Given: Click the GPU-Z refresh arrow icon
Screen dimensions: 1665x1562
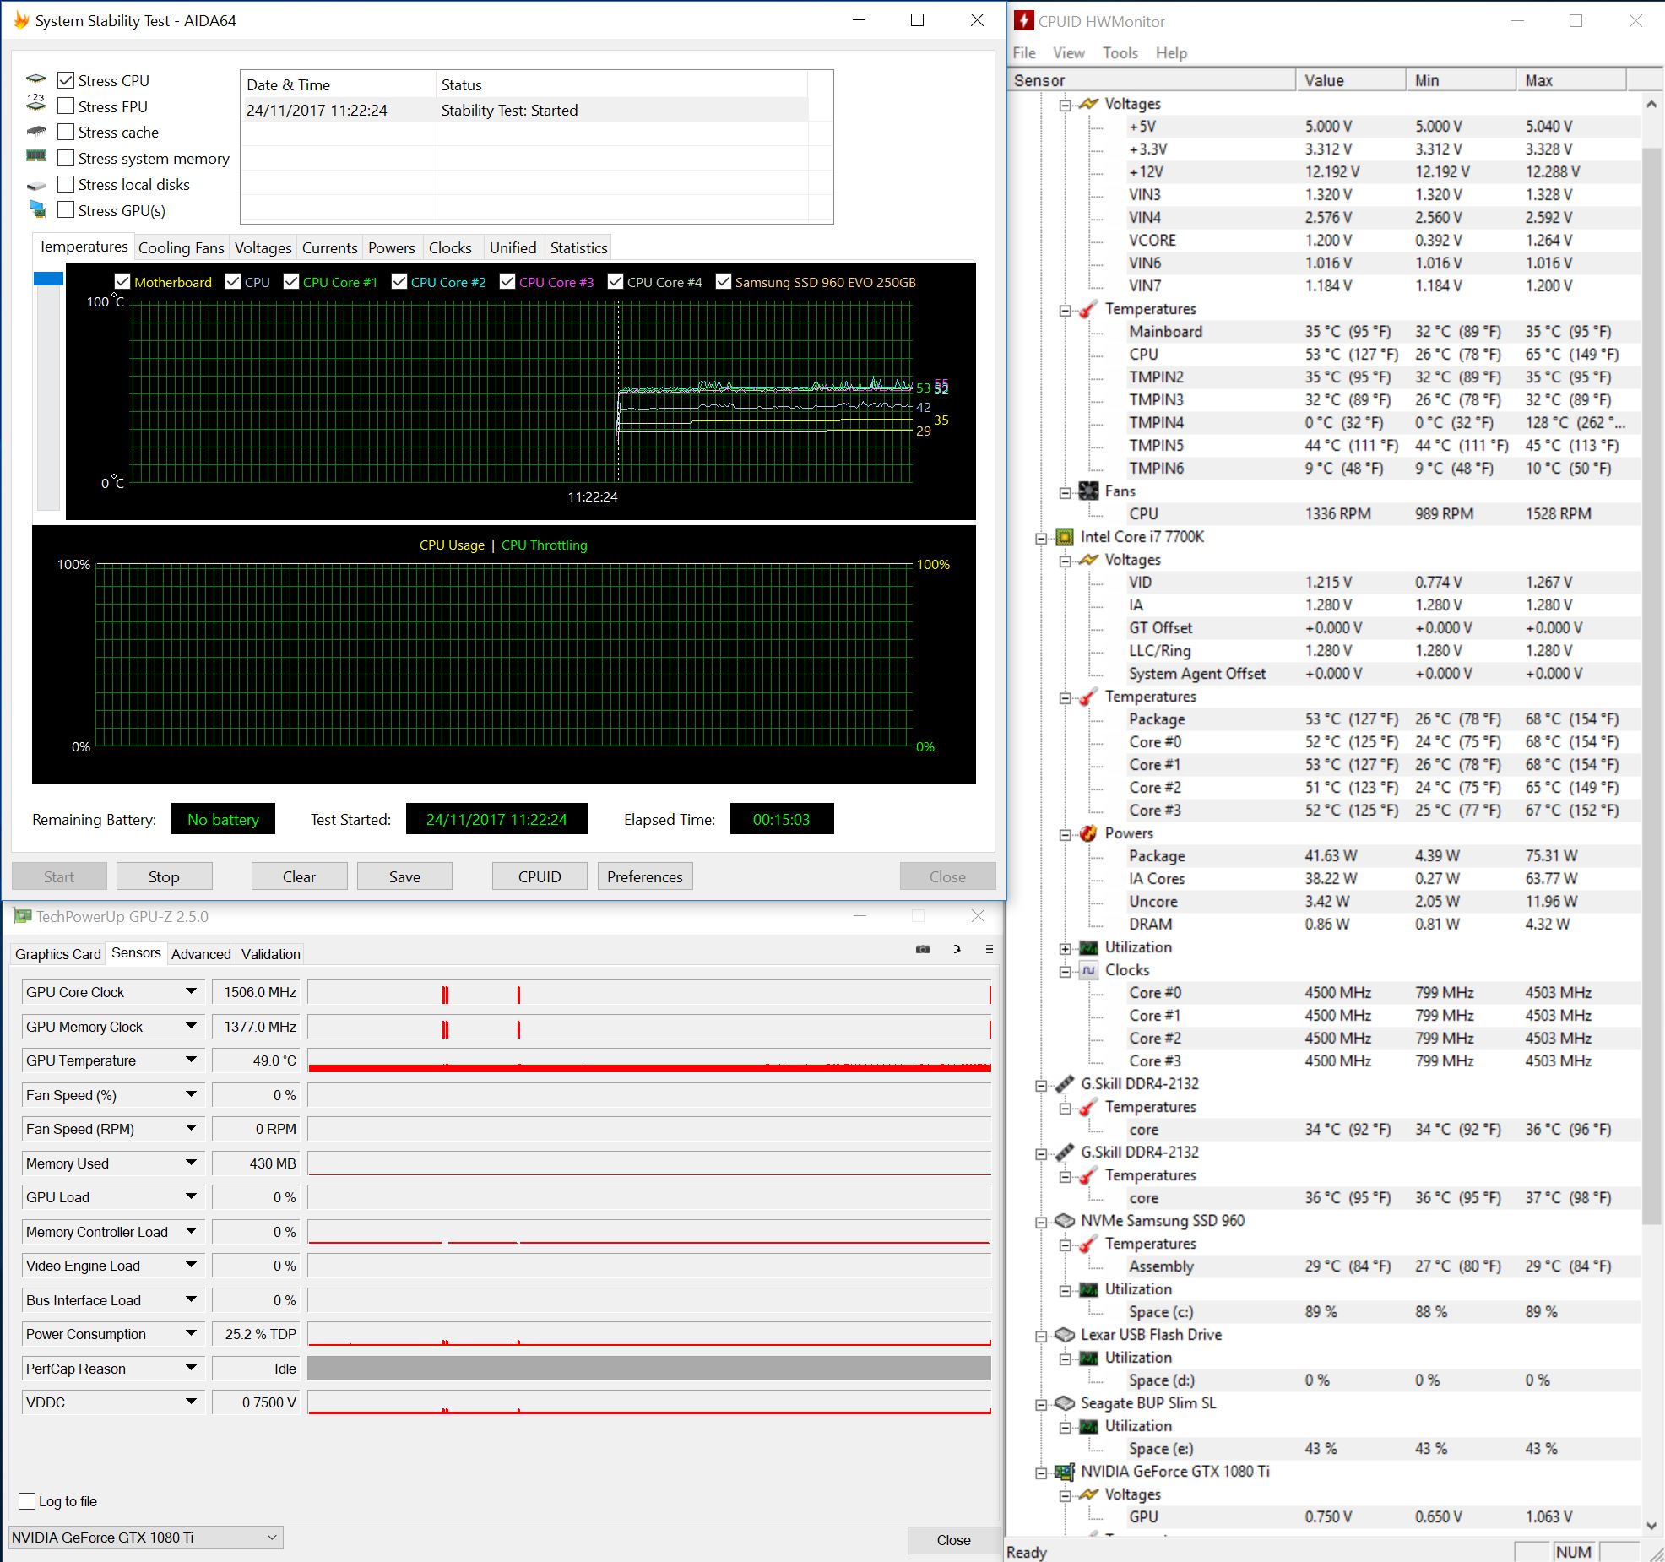Looking at the screenshot, I should 957,949.
